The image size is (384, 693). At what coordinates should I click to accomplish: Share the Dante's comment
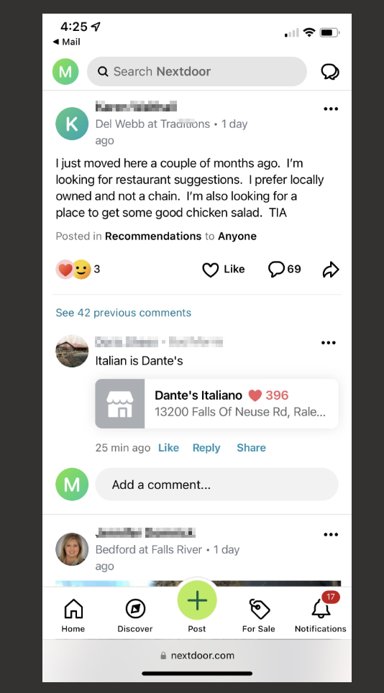251,448
